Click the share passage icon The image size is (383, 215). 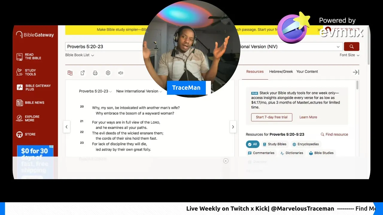83,73
